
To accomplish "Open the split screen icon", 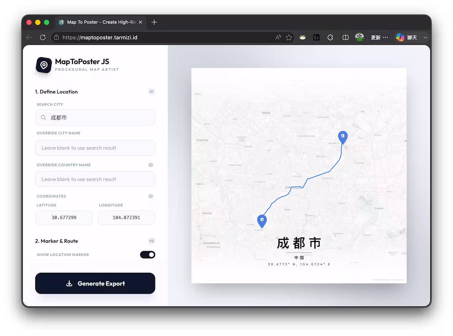I will point(345,37).
